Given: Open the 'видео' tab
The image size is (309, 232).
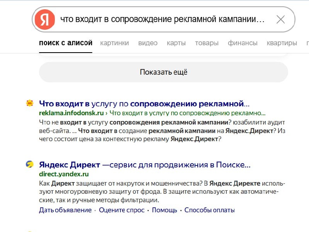Looking at the screenshot, I should coord(148,43).
